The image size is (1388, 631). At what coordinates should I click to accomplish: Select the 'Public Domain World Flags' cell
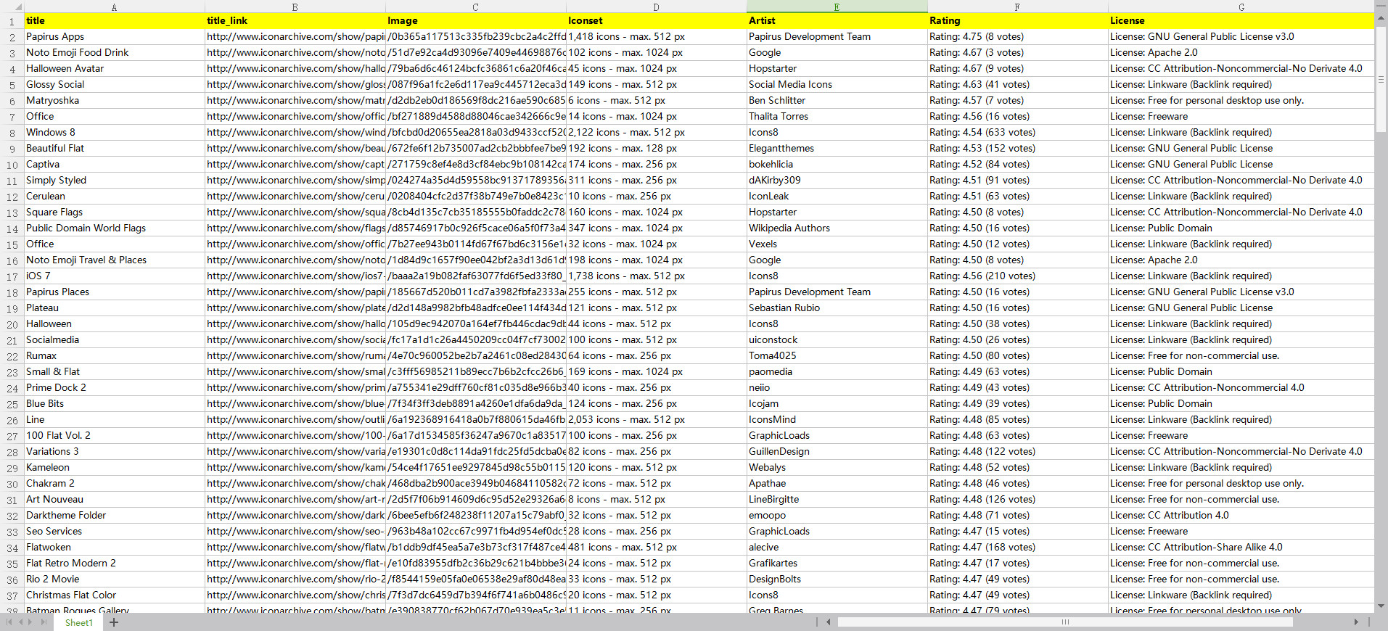[x=114, y=228]
